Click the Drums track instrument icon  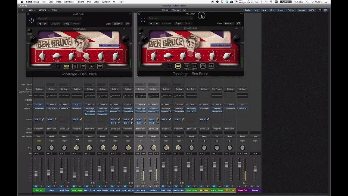39,141
